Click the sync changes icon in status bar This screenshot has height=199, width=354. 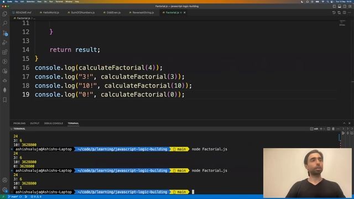pyautogui.click(x=20, y=197)
